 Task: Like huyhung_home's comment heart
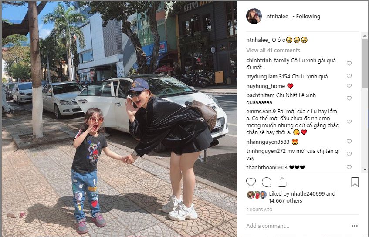point(349,86)
